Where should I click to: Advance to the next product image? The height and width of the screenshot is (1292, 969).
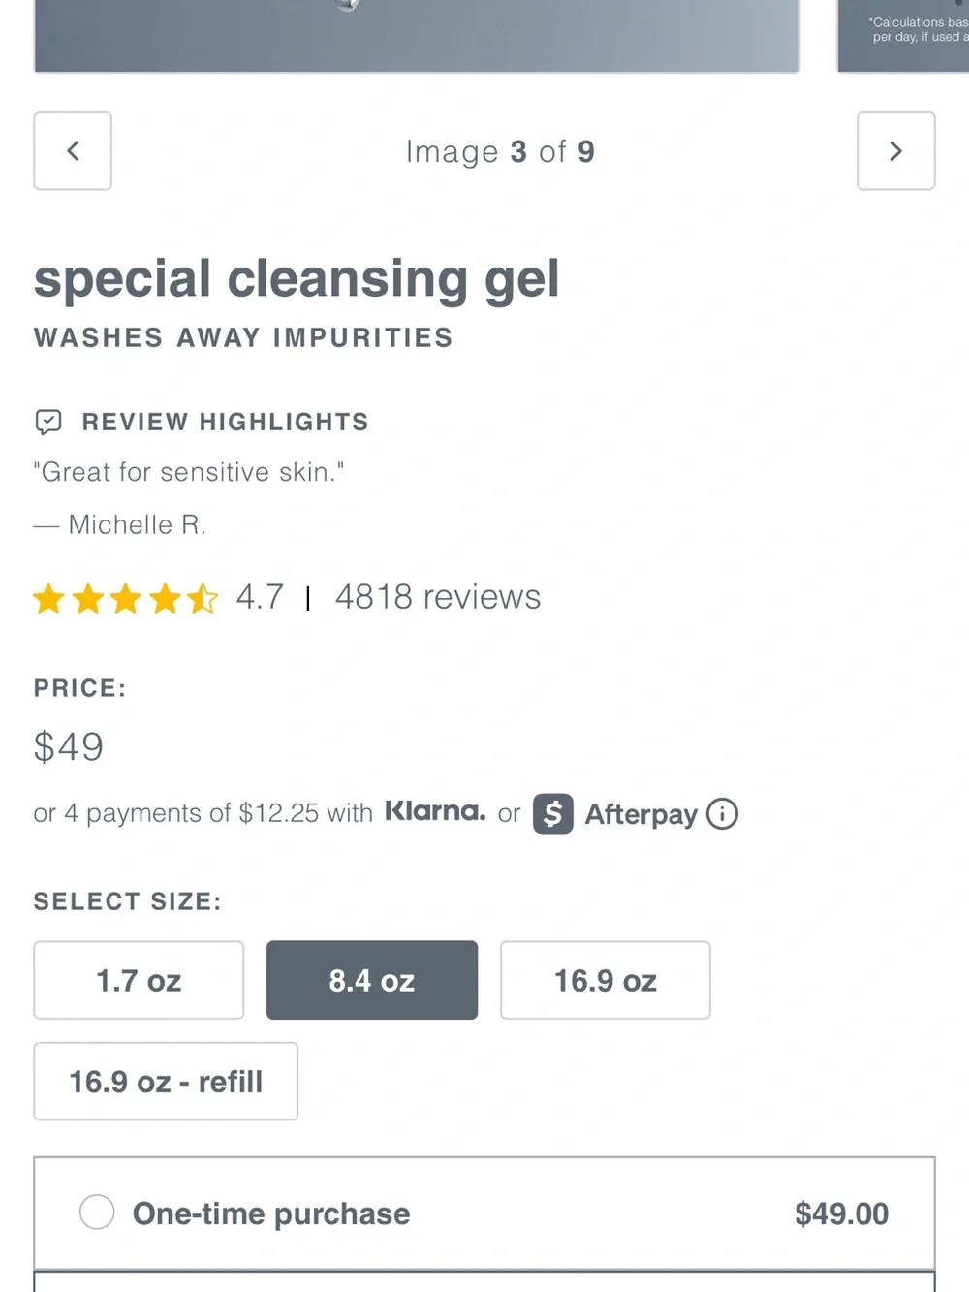896,151
